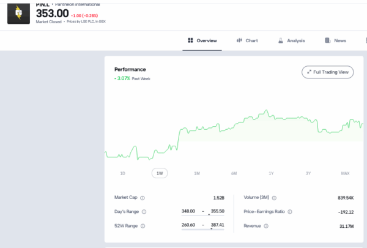Click the Price-Earnings Ratio info icon
367x248 pixels.
[x=289, y=212]
